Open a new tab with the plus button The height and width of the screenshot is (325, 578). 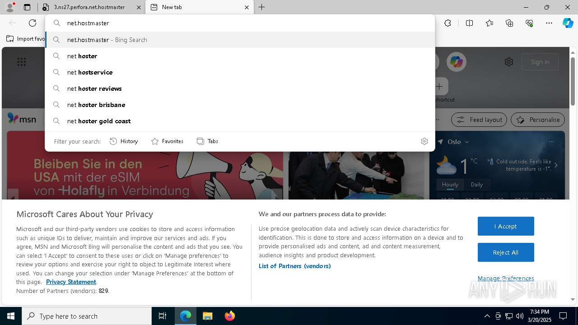click(x=262, y=7)
